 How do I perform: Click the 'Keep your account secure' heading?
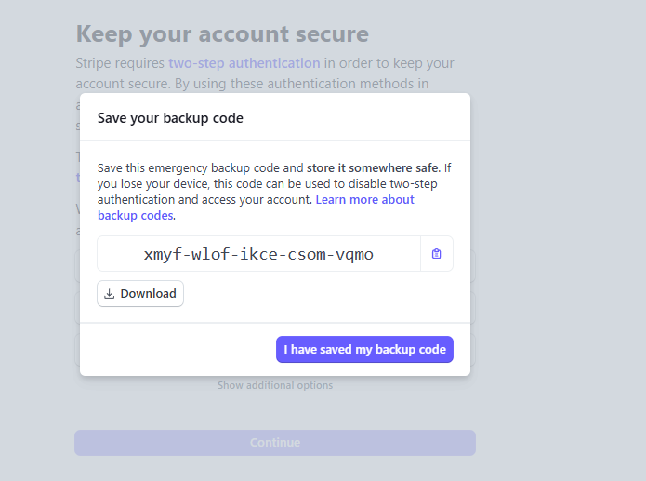coord(222,34)
